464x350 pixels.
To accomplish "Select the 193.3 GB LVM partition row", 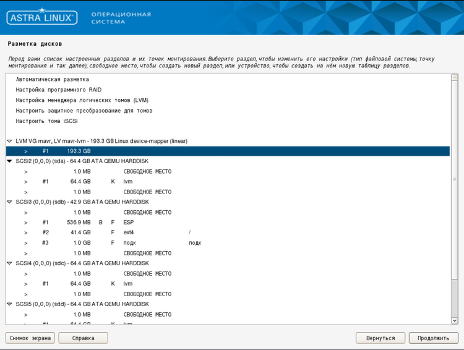I will 228,152.
